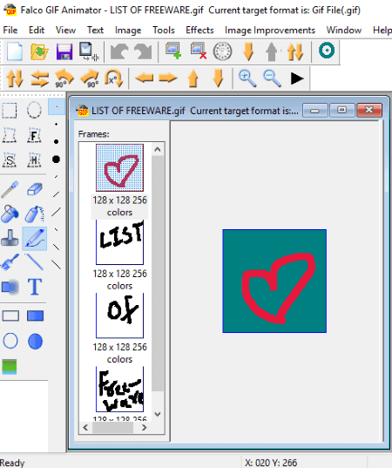Select the line drawing tool
The width and height of the screenshot is (392, 468).
click(x=35, y=262)
